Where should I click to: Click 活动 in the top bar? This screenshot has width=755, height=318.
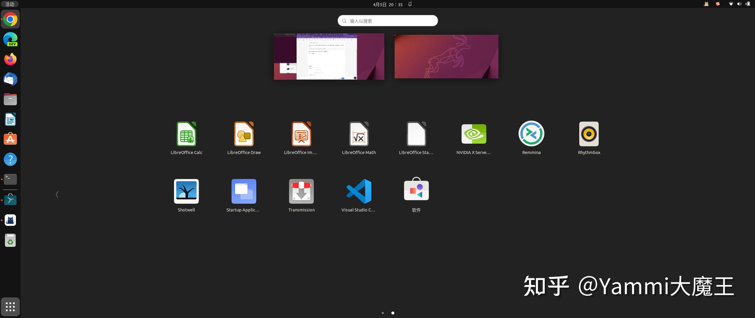(x=10, y=4)
